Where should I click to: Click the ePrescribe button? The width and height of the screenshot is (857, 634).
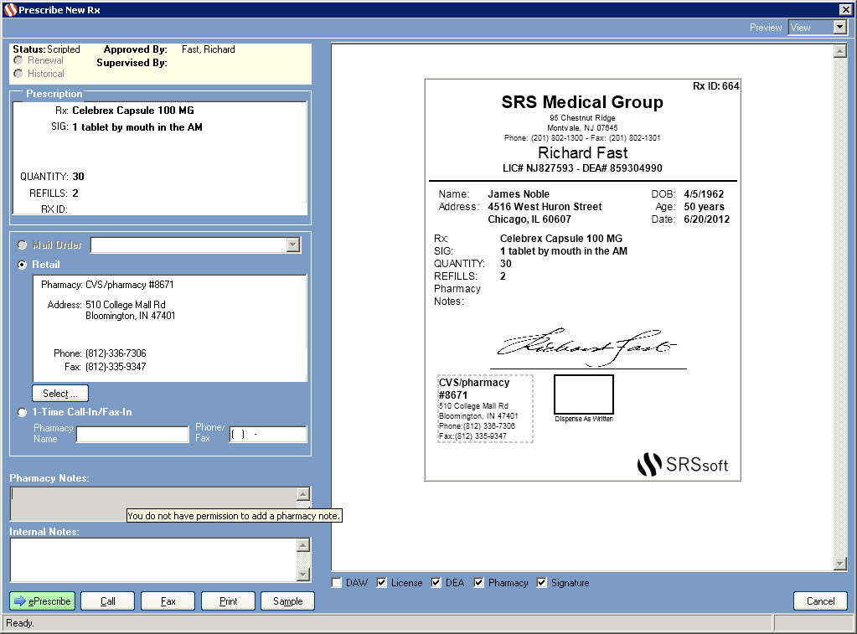pyautogui.click(x=42, y=601)
